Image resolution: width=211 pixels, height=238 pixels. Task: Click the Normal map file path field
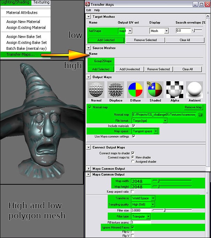pyautogui.click(x=164, y=115)
